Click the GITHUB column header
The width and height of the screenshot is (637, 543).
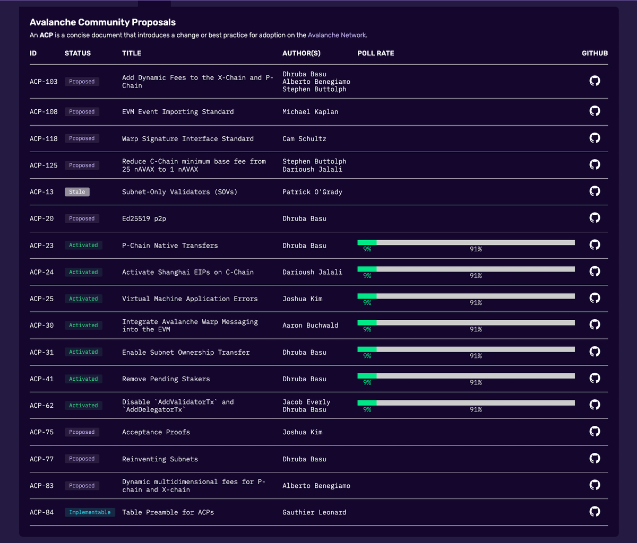(595, 53)
